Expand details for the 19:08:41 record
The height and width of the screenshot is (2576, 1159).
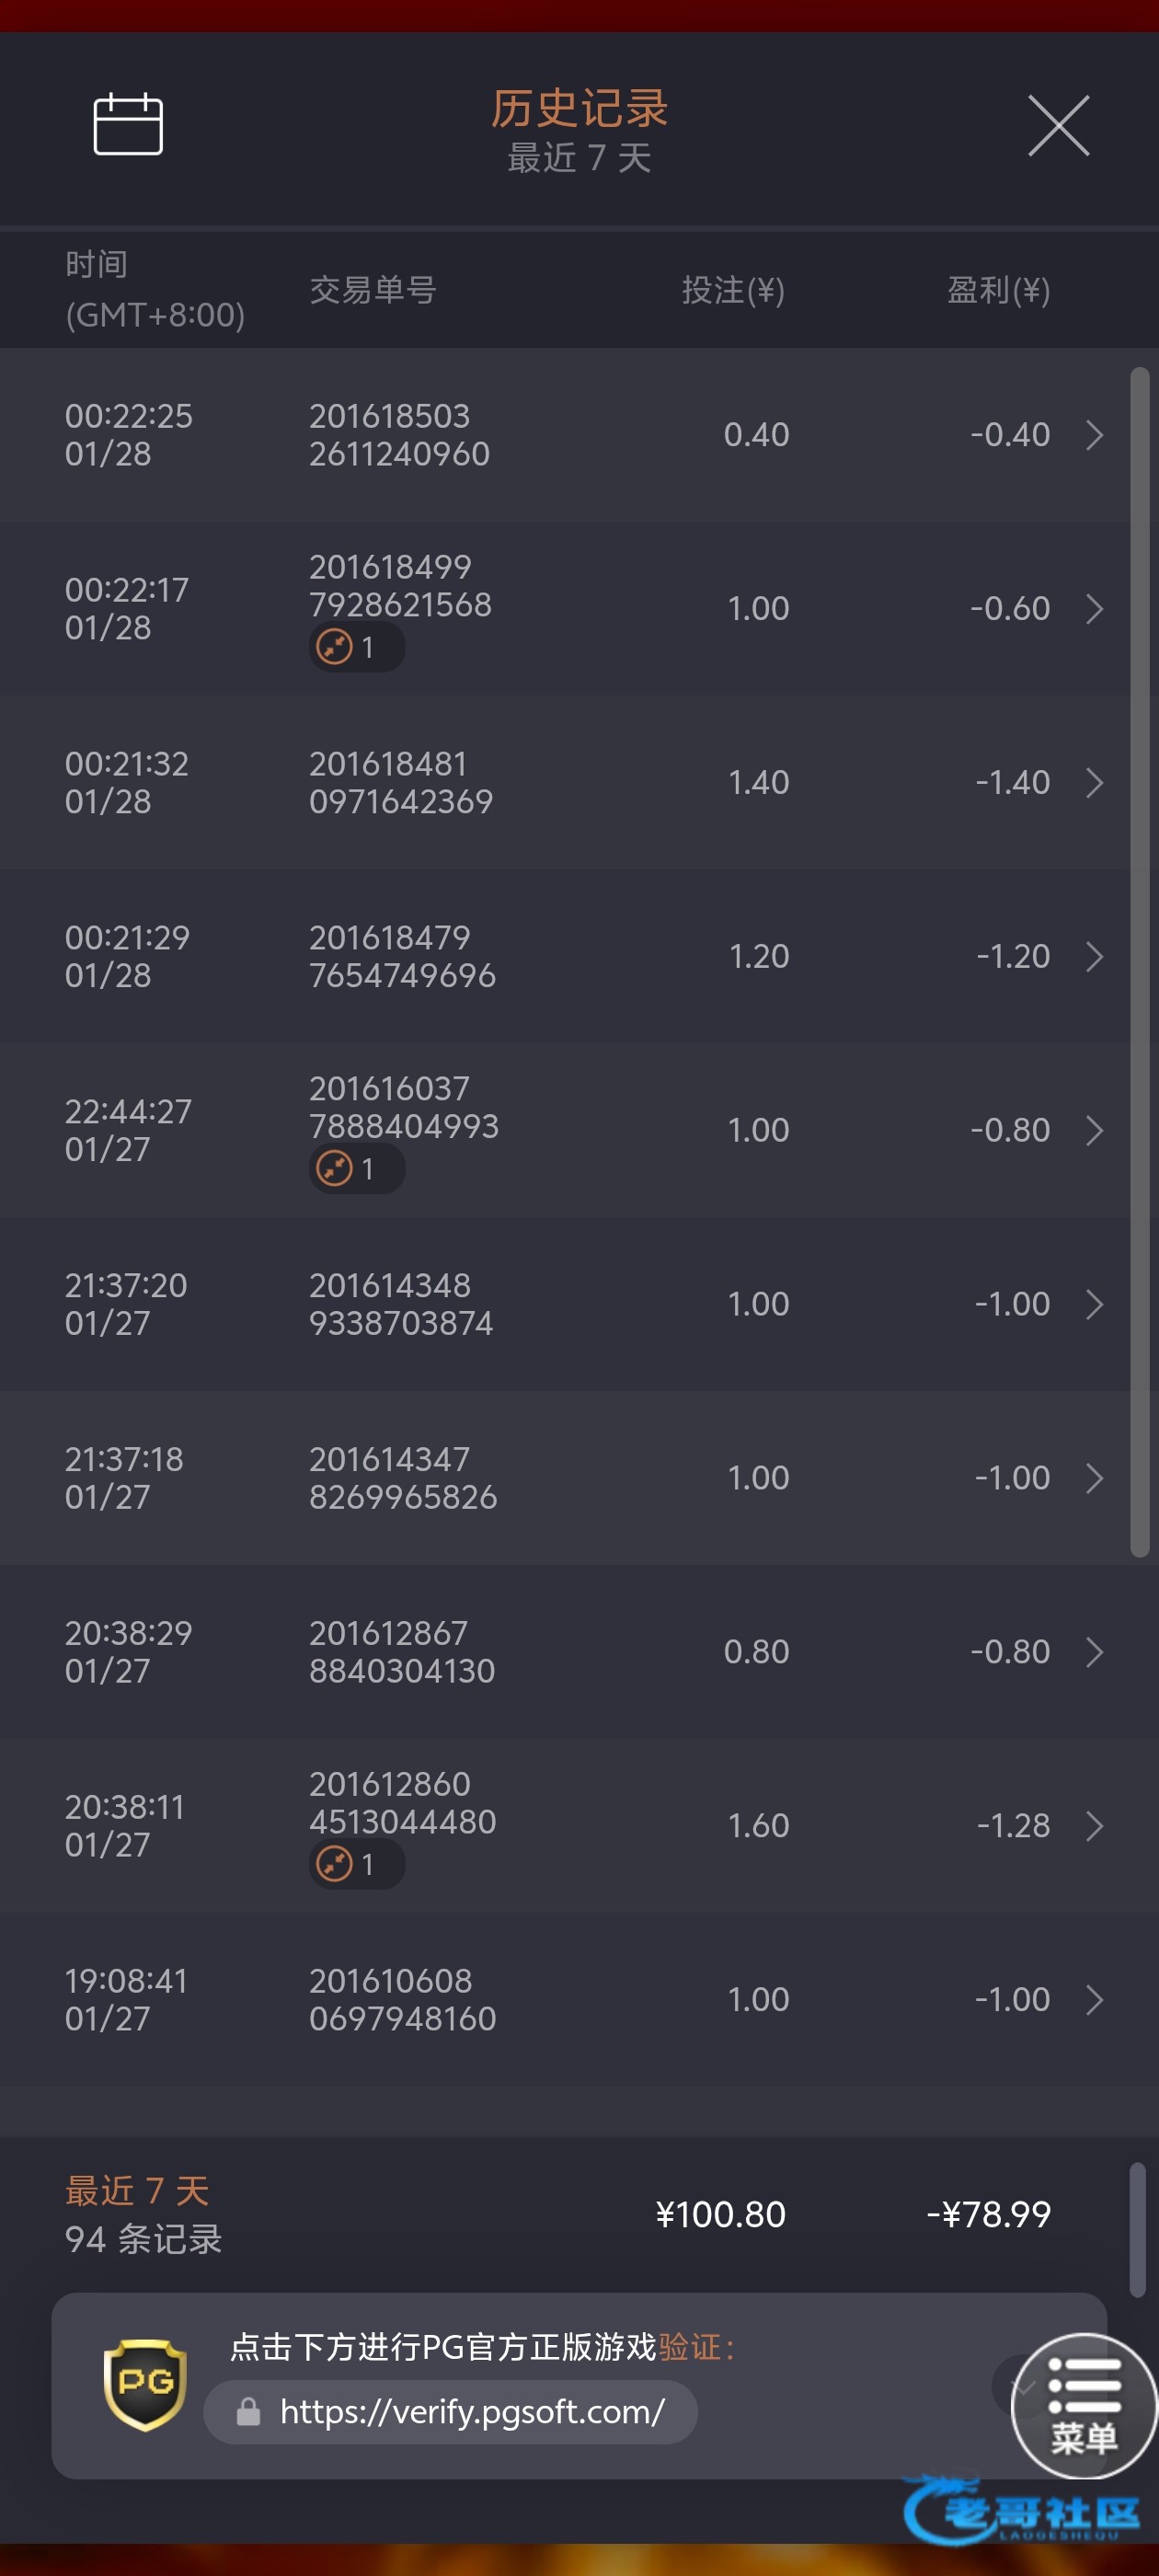(1094, 2000)
